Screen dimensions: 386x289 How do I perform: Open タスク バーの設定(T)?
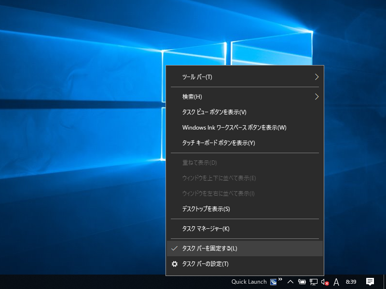(245, 264)
